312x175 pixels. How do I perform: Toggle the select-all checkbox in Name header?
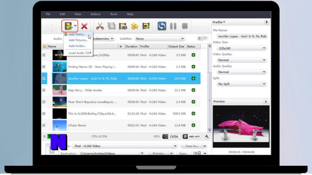pos(44,46)
